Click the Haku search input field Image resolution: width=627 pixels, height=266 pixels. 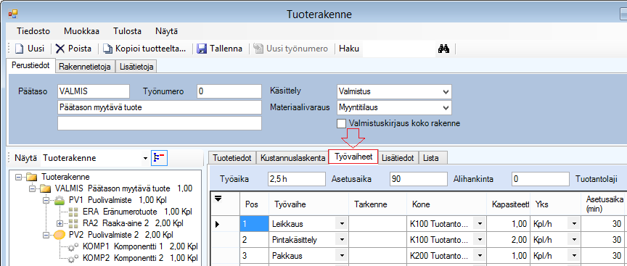pyautogui.click(x=398, y=49)
